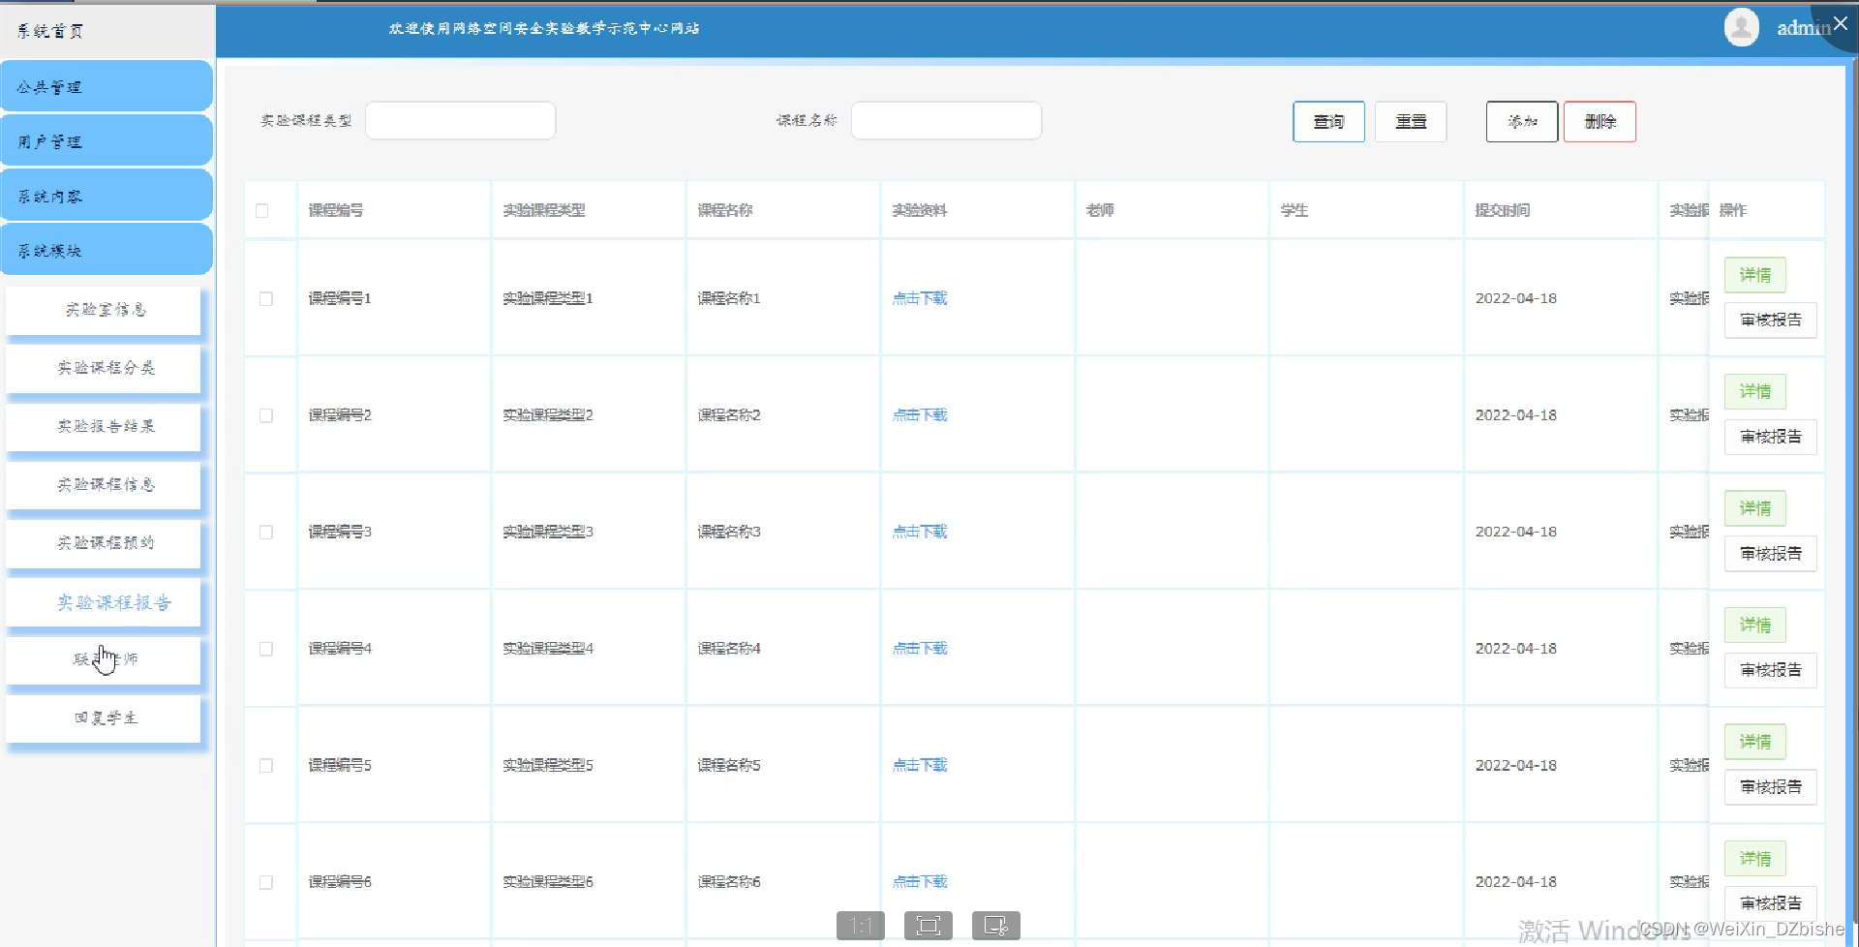Click the 查询 search button
This screenshot has width=1859, height=947.
[x=1328, y=121]
